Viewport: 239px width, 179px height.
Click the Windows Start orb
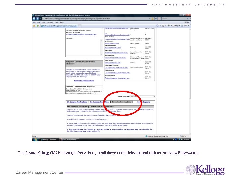point(36,139)
